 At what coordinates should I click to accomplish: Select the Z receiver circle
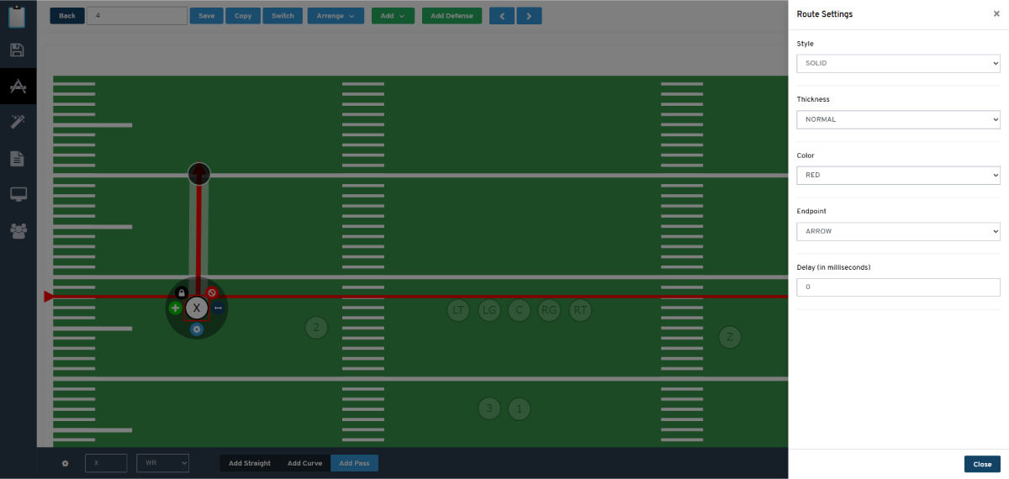730,337
